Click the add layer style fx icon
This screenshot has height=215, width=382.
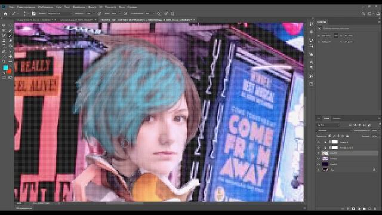[x=348, y=209]
